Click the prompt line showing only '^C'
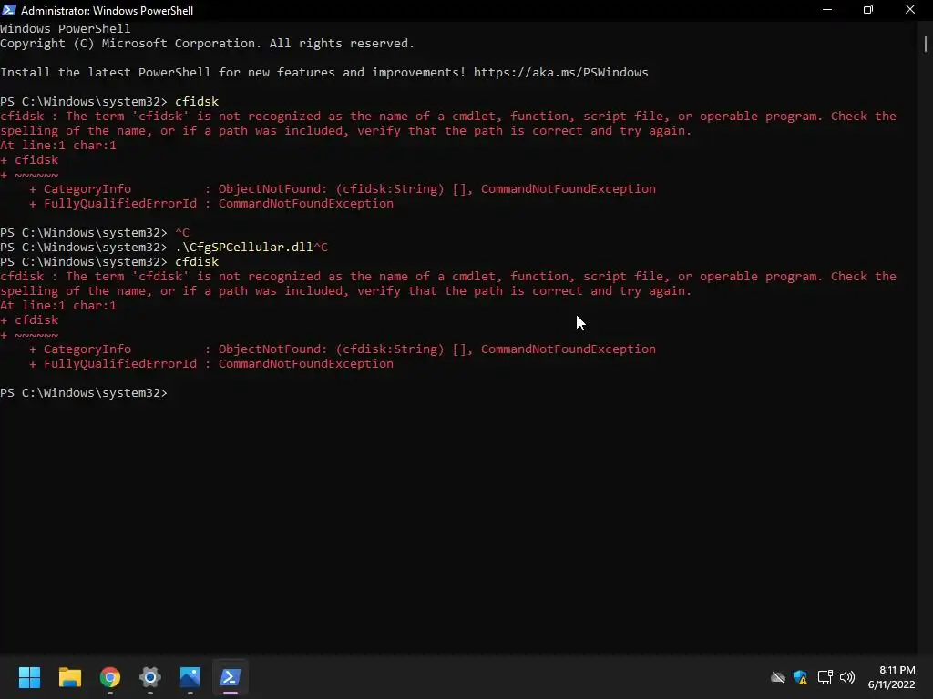The height and width of the screenshot is (699, 933). pos(95,232)
